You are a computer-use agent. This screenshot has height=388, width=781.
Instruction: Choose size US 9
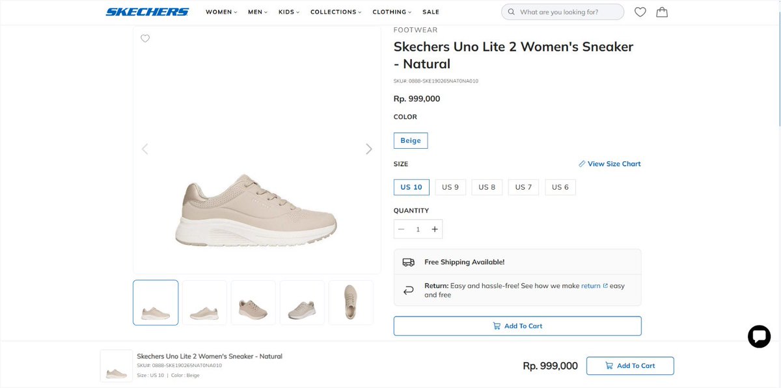point(450,187)
